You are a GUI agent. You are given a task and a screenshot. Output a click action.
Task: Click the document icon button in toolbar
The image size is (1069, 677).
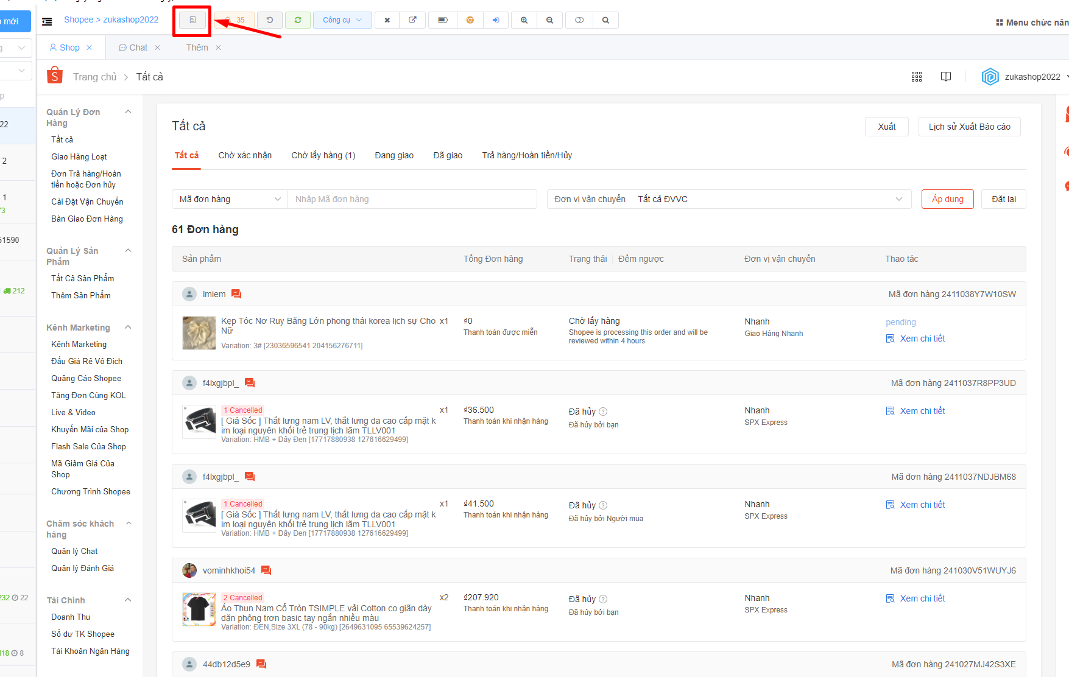point(192,20)
